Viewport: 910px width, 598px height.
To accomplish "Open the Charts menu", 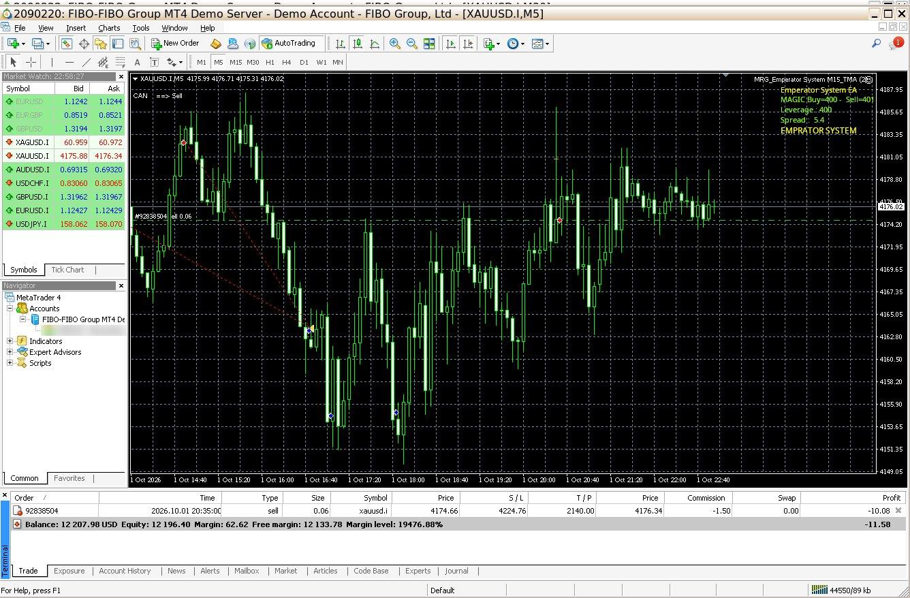I will pos(109,28).
